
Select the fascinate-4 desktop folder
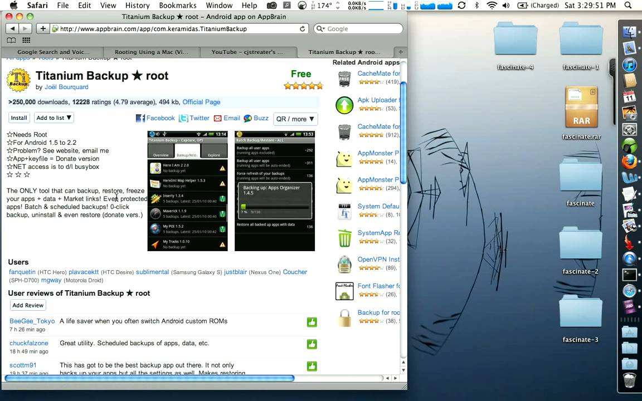pyautogui.click(x=515, y=46)
